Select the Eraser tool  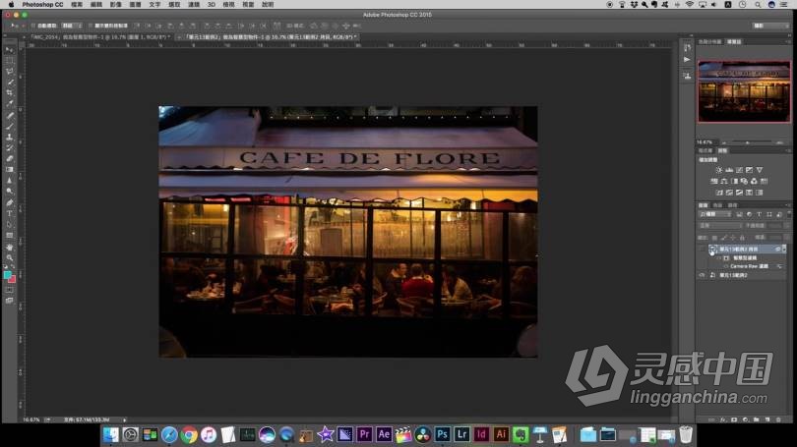(x=9, y=159)
